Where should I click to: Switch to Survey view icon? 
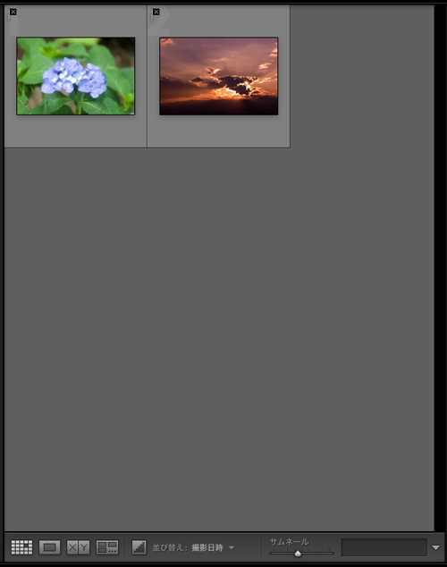pyautogui.click(x=107, y=547)
